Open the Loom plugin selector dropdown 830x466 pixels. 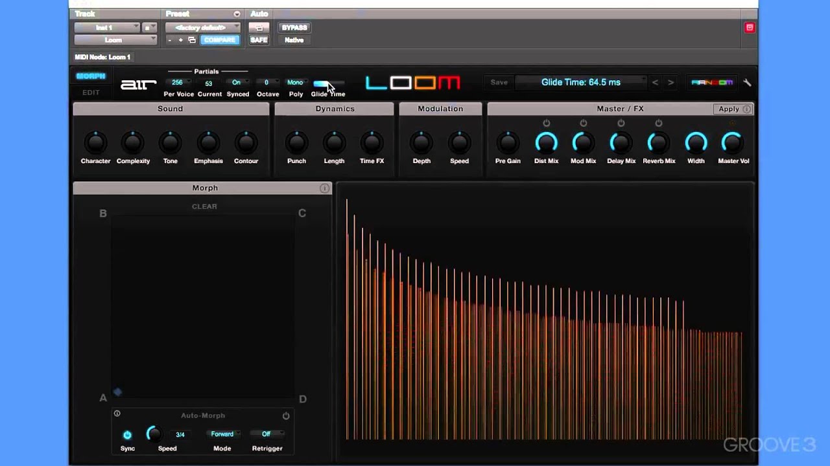(x=115, y=40)
